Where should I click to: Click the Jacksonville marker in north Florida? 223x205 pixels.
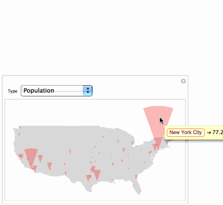click(x=136, y=176)
